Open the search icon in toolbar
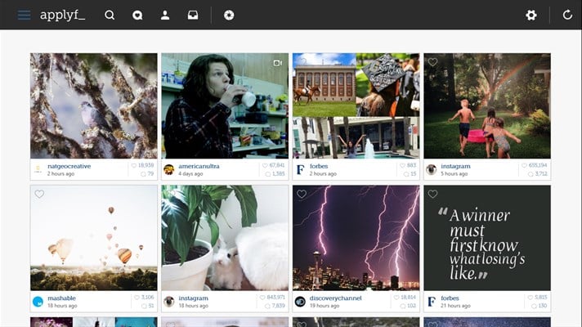 coord(110,16)
